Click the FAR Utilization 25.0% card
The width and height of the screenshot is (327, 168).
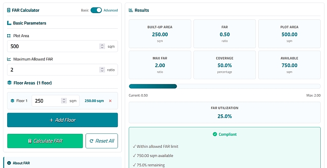tap(225, 112)
